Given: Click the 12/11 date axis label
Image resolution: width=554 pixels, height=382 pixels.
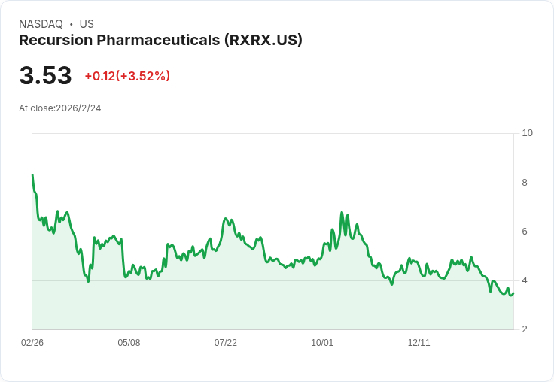Looking at the screenshot, I should 419,342.
